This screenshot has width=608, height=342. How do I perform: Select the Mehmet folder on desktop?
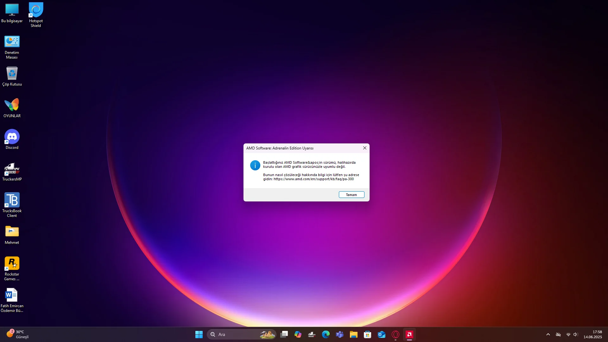(x=12, y=232)
